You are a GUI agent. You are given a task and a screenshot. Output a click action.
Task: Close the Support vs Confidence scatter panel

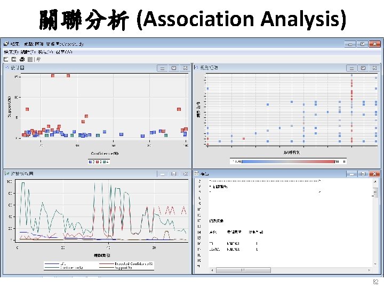(185, 68)
